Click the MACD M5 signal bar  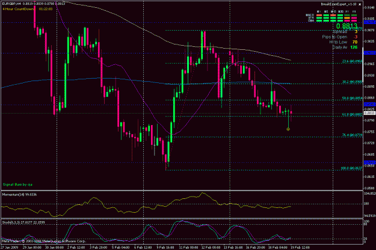(326, 15)
